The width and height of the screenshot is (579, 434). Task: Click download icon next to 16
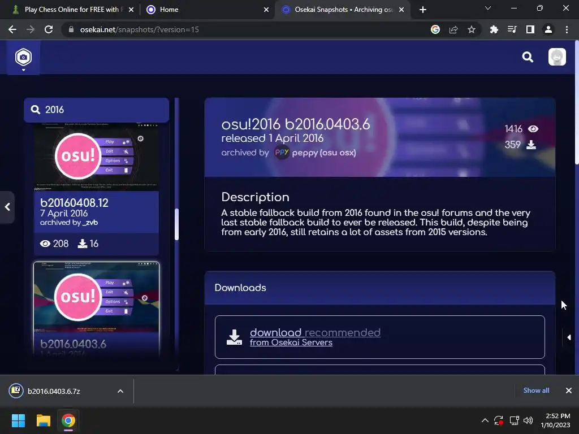(83, 244)
